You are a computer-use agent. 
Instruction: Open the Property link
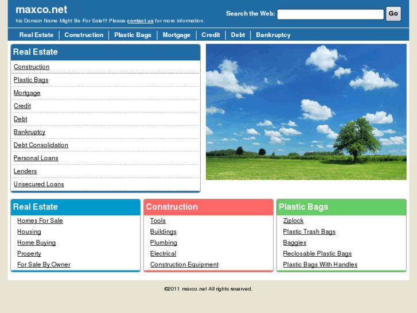coord(29,254)
